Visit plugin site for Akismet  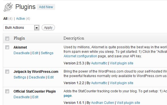[121, 63]
